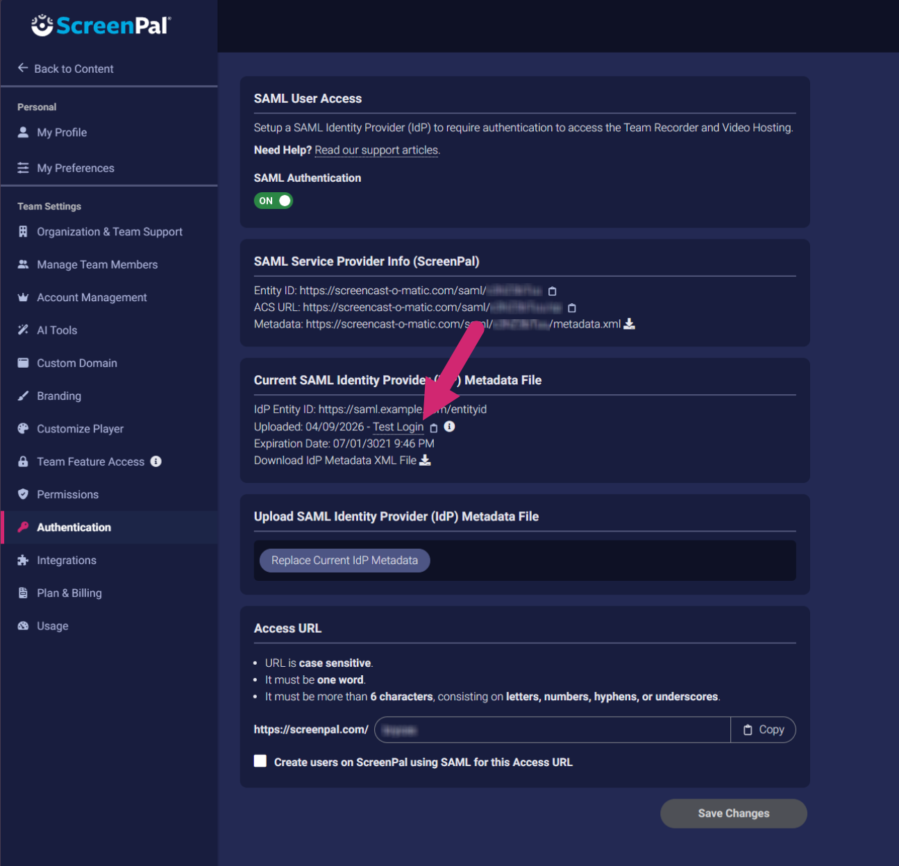Open Customize Player settings
899x866 pixels.
80,429
